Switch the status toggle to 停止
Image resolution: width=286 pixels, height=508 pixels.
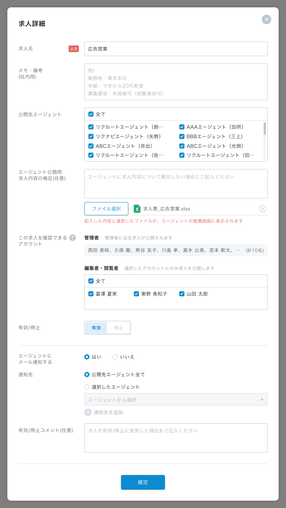[118, 328]
